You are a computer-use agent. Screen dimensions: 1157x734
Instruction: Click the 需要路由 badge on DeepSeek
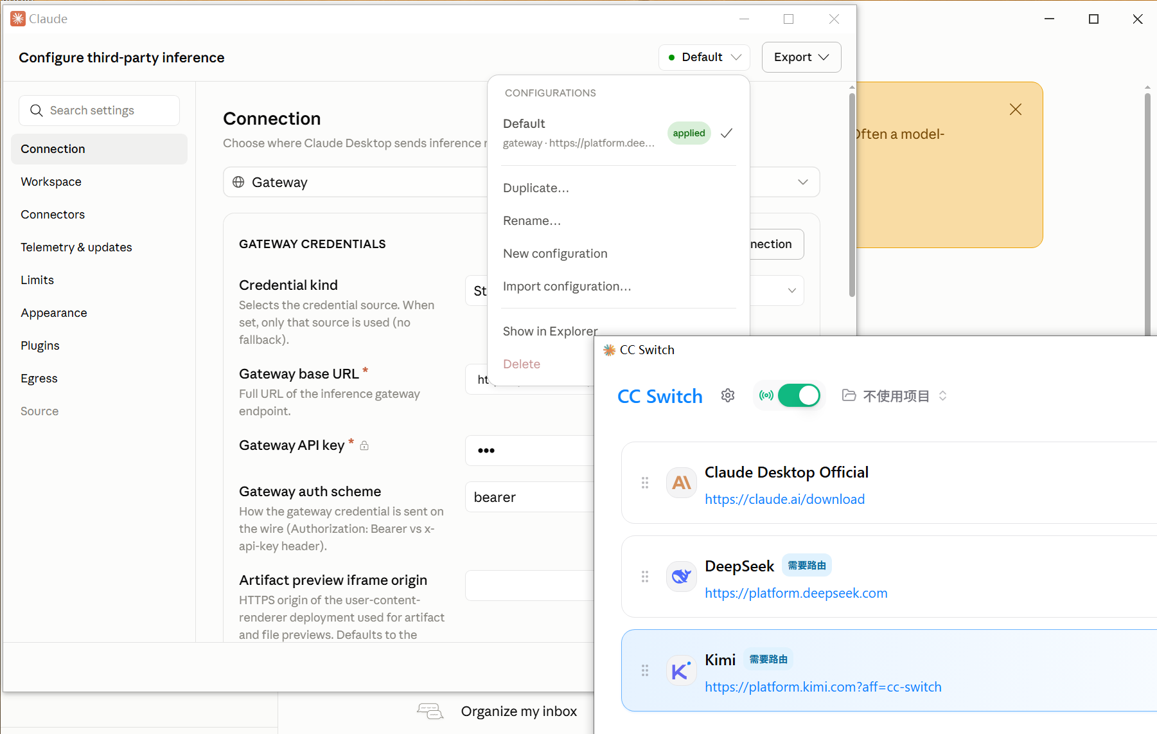[807, 566]
